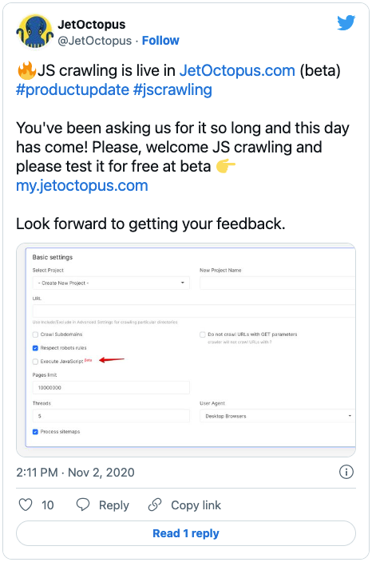Image resolution: width=372 pixels, height=562 pixels.
Task: Check Do not crawl URLs with GET parameters
Action: (203, 334)
